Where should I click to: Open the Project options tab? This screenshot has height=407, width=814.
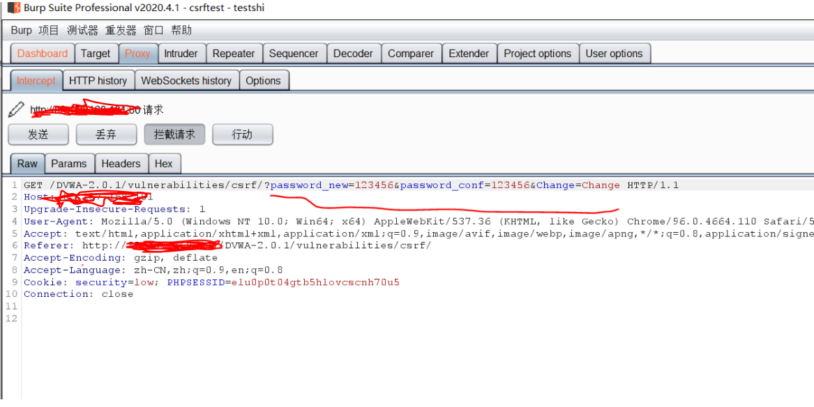click(538, 54)
